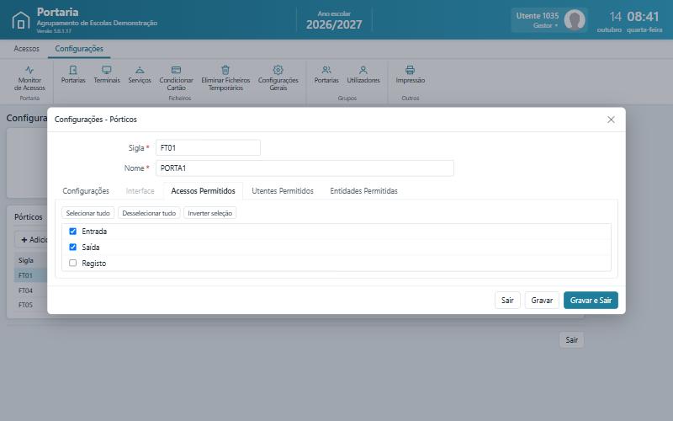Viewport: 673px width, 421px height.
Task: Open the Interface tab
Action: 140,191
